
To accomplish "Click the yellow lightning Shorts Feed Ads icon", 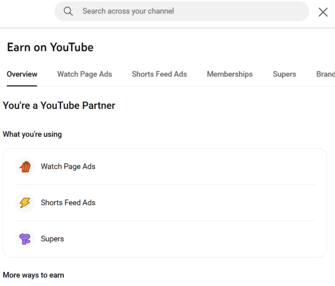I will pos(25,203).
